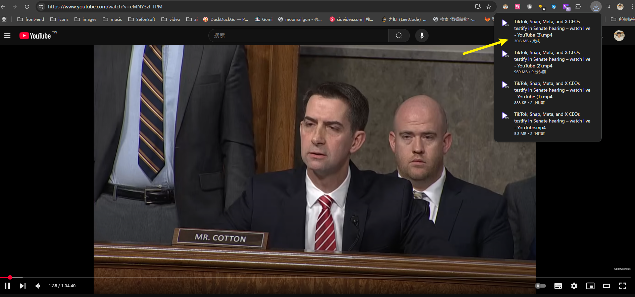Skip to the next video
This screenshot has width=635, height=297.
[x=22, y=286]
